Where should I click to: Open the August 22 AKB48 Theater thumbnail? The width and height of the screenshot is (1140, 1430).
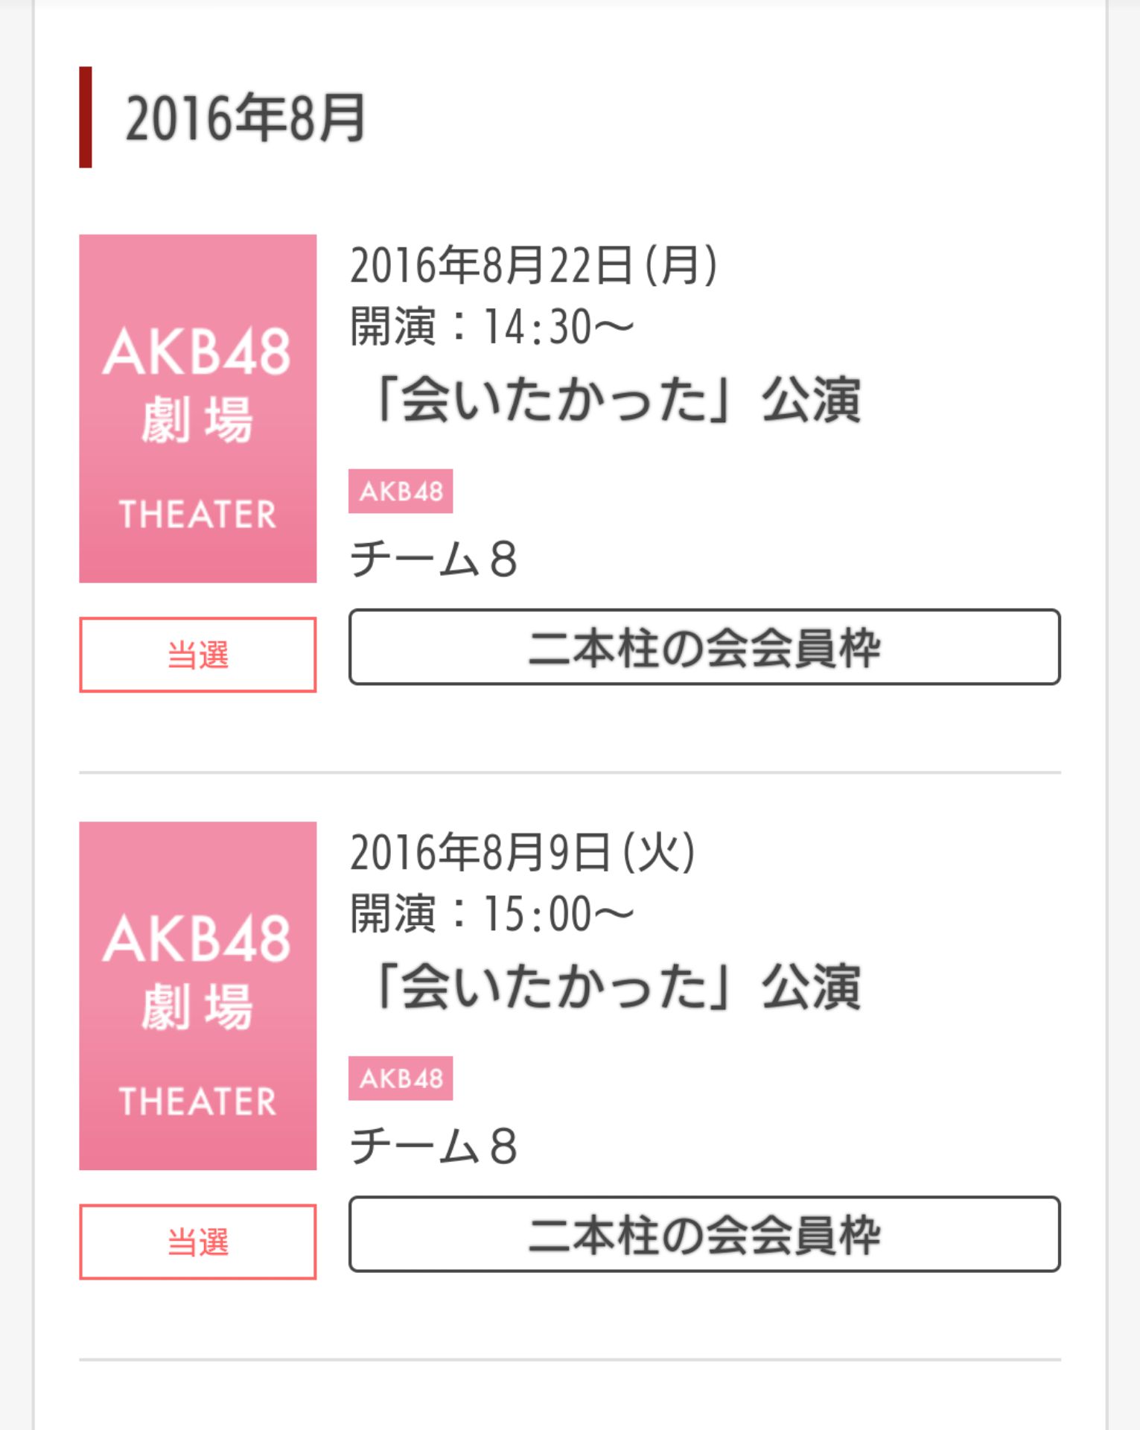[197, 408]
